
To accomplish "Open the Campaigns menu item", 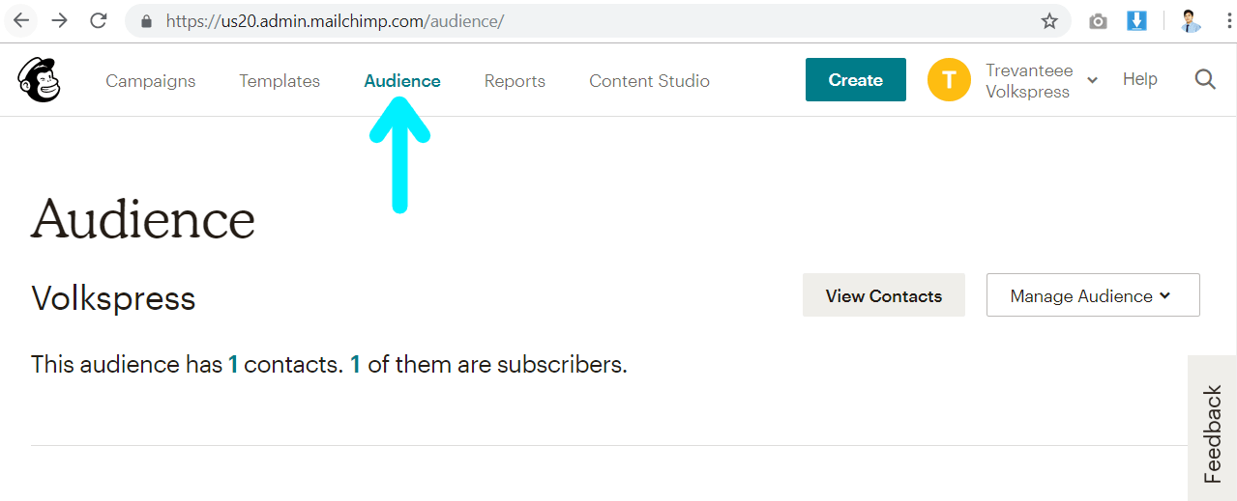I will point(151,81).
